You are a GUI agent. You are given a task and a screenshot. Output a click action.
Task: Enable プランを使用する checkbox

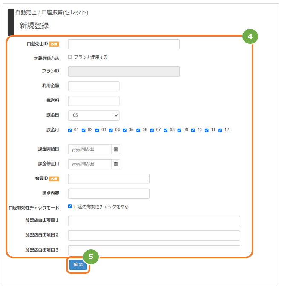coord(70,57)
